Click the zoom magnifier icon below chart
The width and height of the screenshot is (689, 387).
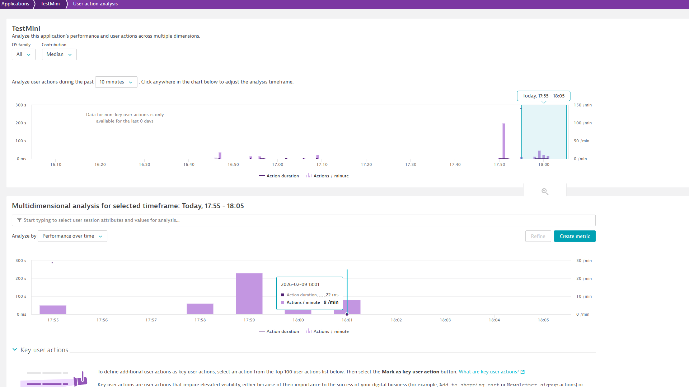click(x=545, y=192)
